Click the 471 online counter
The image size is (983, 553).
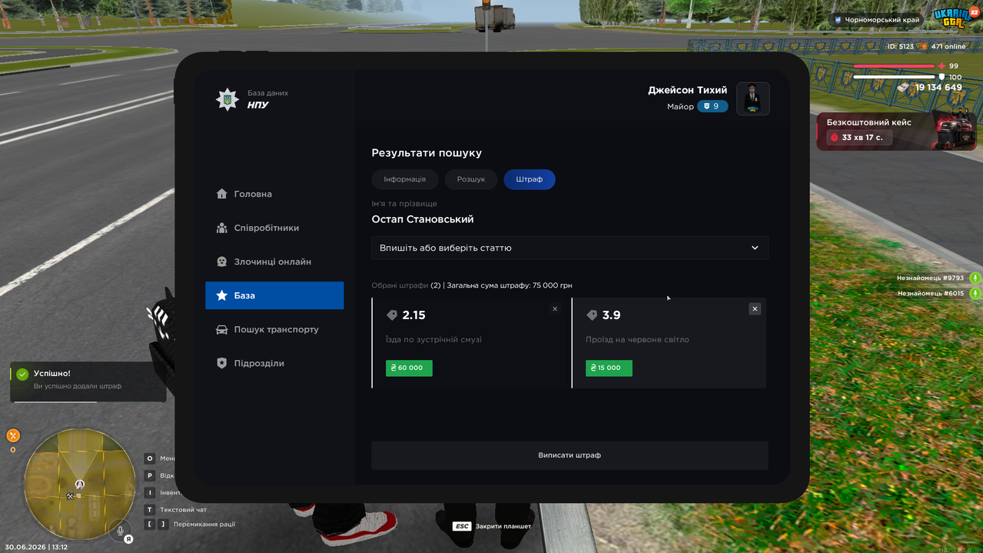943,47
